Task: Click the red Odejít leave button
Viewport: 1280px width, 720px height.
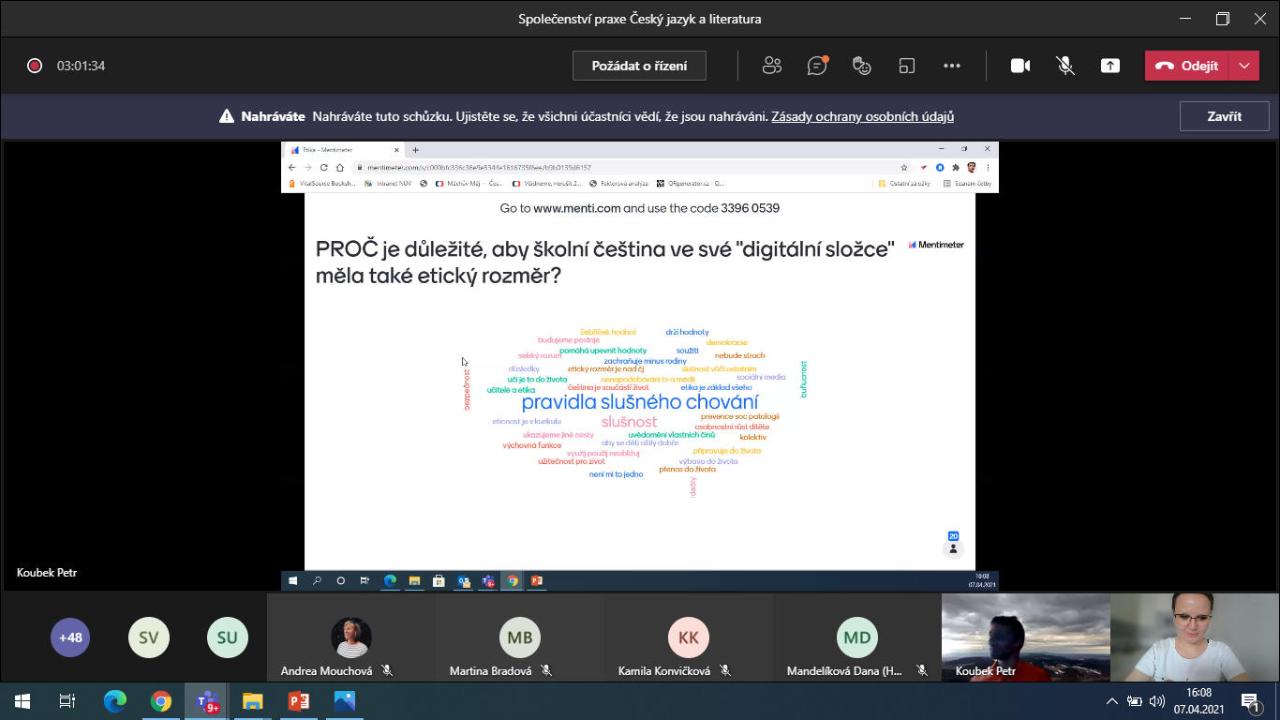Action: (1186, 66)
